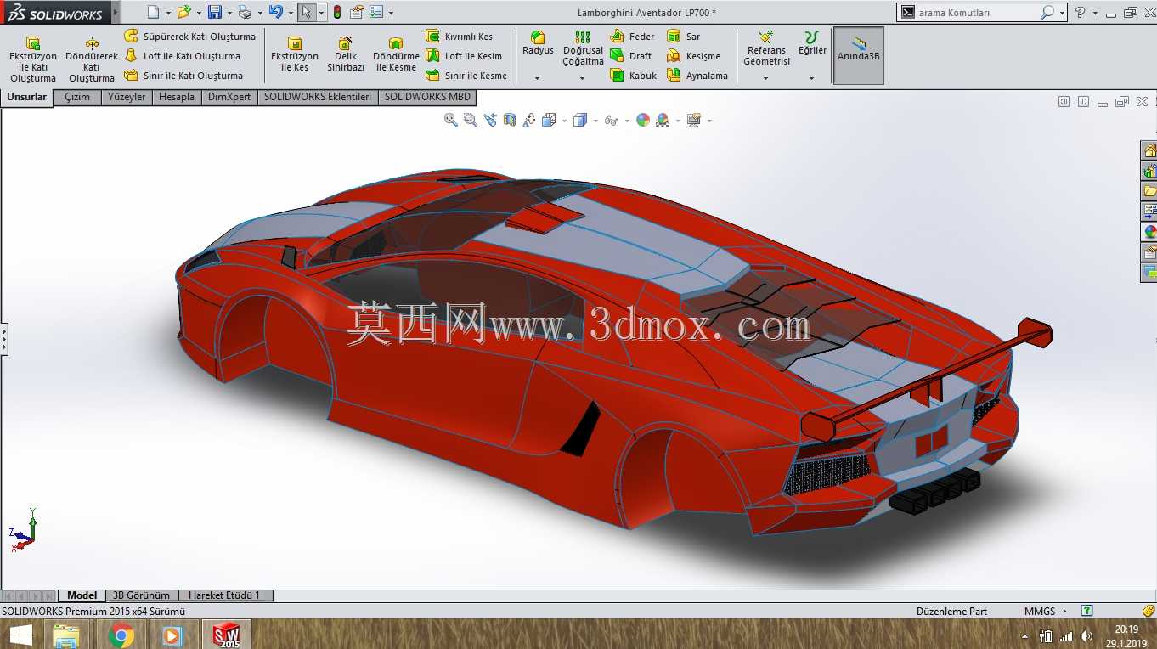Viewport: 1157px width, 649px height.
Task: Open the SOLIDWORKS Eklentileri tab
Action: [x=318, y=97]
